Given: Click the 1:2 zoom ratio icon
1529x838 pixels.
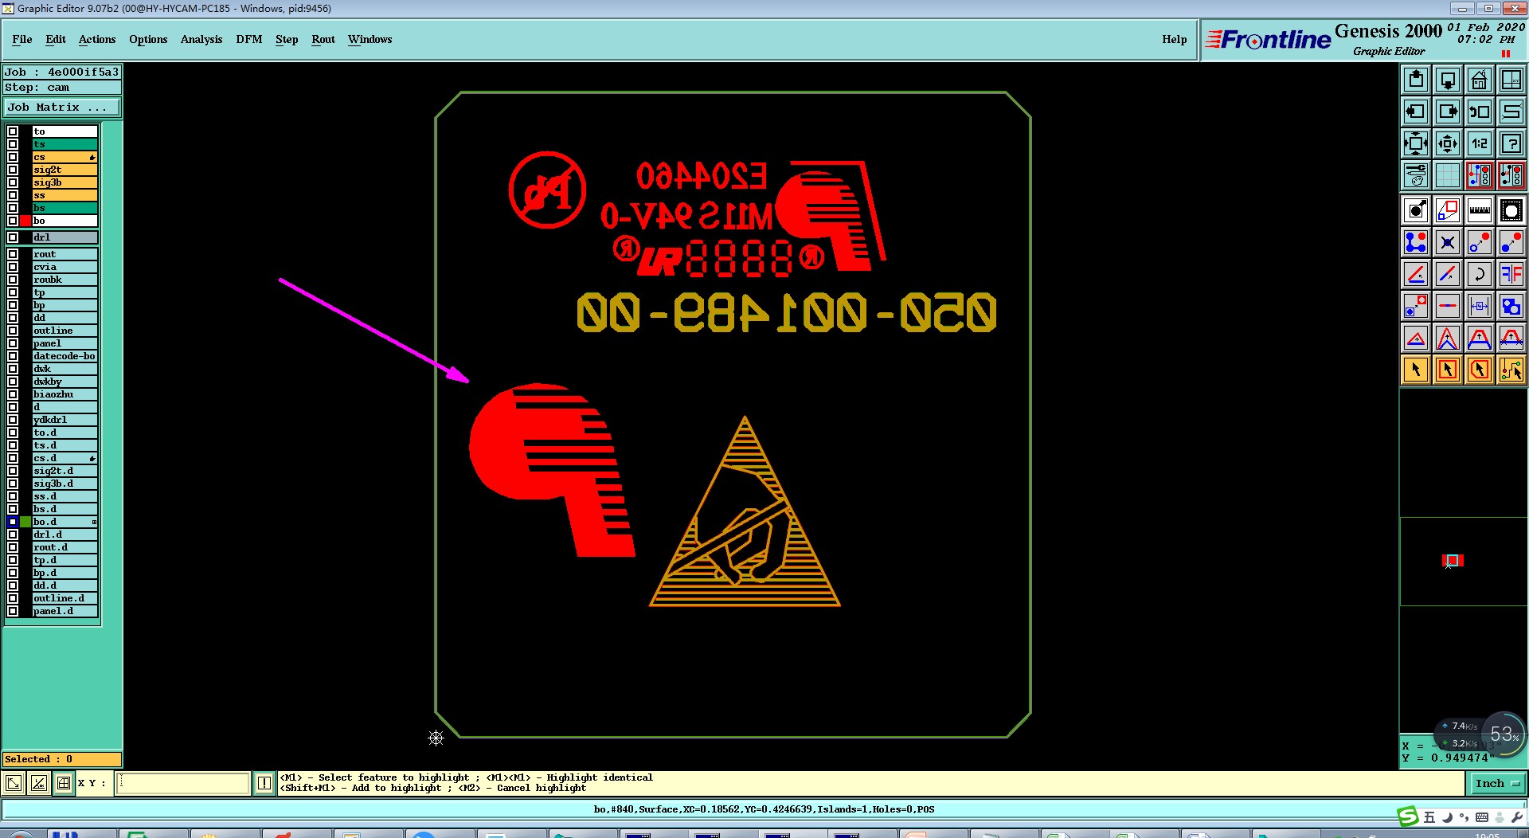Looking at the screenshot, I should (x=1479, y=143).
